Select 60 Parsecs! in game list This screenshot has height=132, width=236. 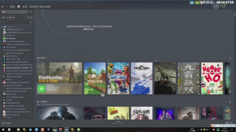tap(10, 36)
